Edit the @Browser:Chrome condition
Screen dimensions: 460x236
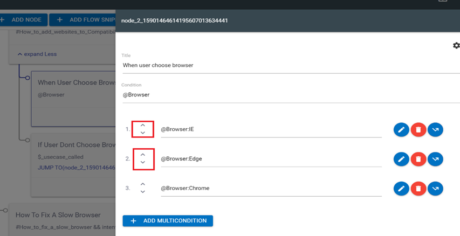401,189
